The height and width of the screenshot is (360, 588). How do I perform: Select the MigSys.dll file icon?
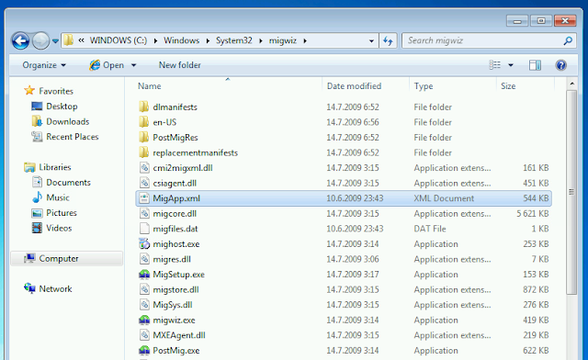click(x=144, y=305)
